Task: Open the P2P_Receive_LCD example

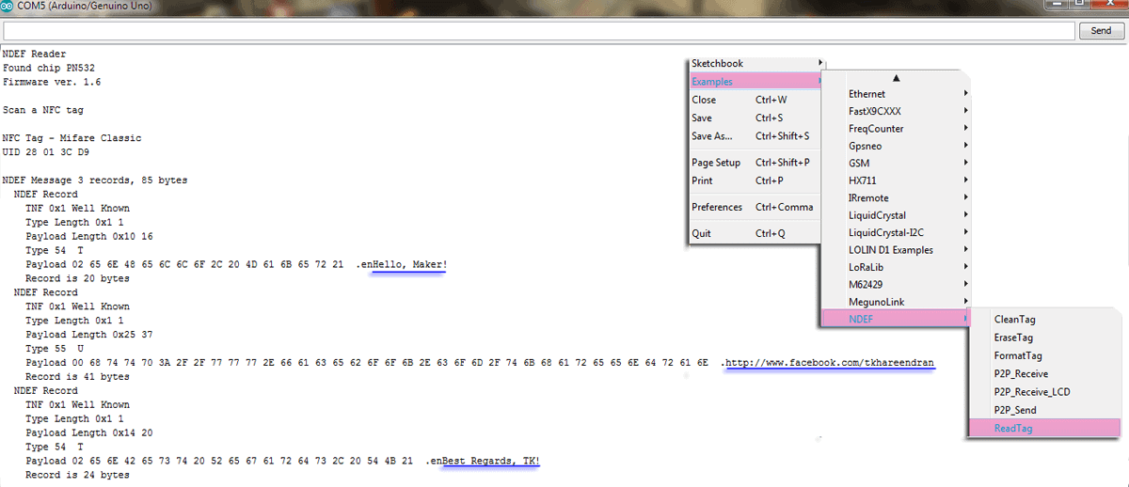Action: (x=1044, y=392)
